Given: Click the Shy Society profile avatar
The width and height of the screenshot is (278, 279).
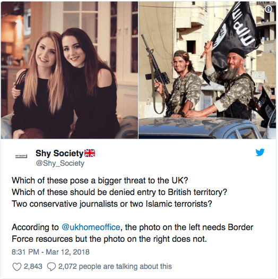Looking at the screenshot, I should point(21,156).
